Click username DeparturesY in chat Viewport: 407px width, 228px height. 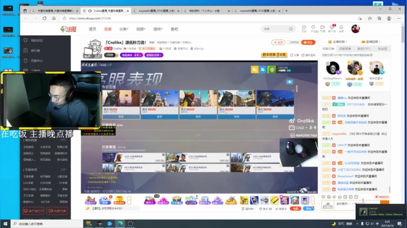[x=345, y=176]
